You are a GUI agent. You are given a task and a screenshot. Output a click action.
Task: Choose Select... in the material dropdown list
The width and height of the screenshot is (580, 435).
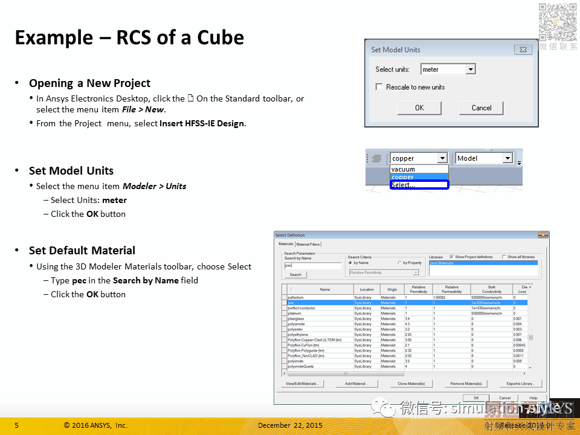[x=419, y=185]
